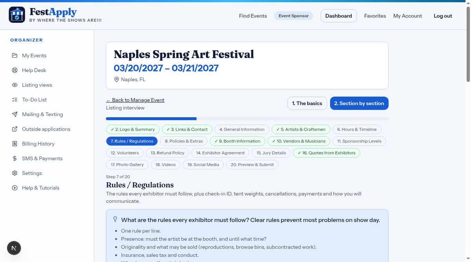Switch to 2. Section by section tab
The image size is (471, 262).
(359, 104)
